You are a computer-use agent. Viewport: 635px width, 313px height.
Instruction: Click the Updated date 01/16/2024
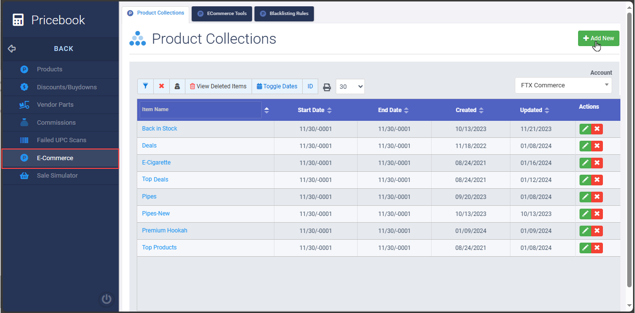coord(536,163)
